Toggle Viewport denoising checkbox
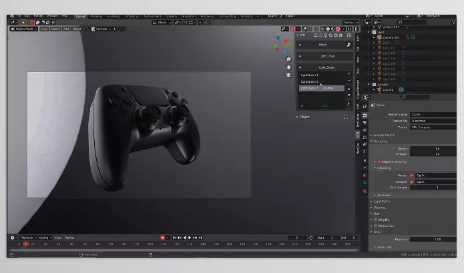The image size is (464, 273). (x=412, y=182)
